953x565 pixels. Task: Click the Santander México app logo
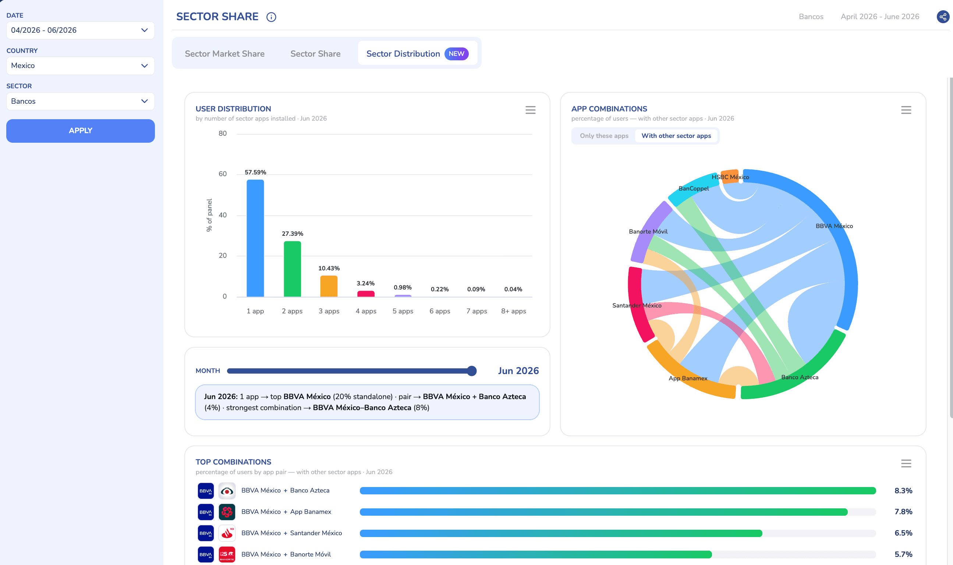(227, 533)
